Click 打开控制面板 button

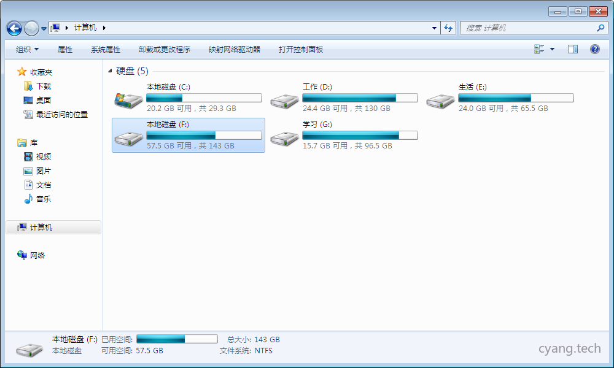click(301, 49)
